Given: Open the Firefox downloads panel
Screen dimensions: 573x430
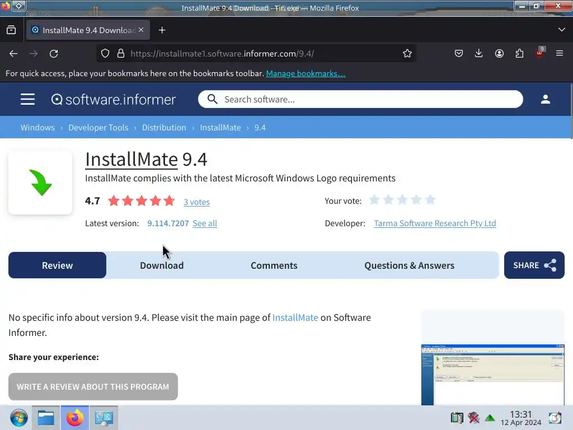Looking at the screenshot, I should pyautogui.click(x=479, y=54).
